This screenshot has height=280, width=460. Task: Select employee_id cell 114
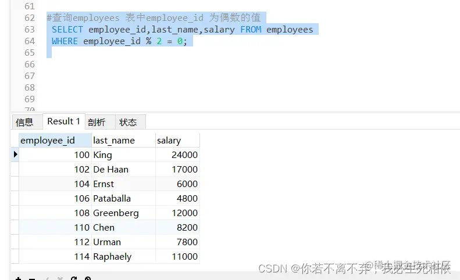55,256
